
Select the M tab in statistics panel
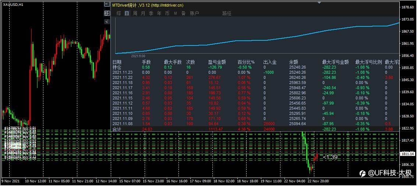click(176, 13)
